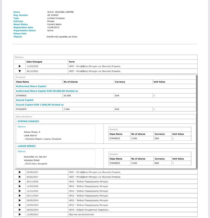Click the Form column header
The height and width of the screenshot is (218, 210).
point(72,62)
